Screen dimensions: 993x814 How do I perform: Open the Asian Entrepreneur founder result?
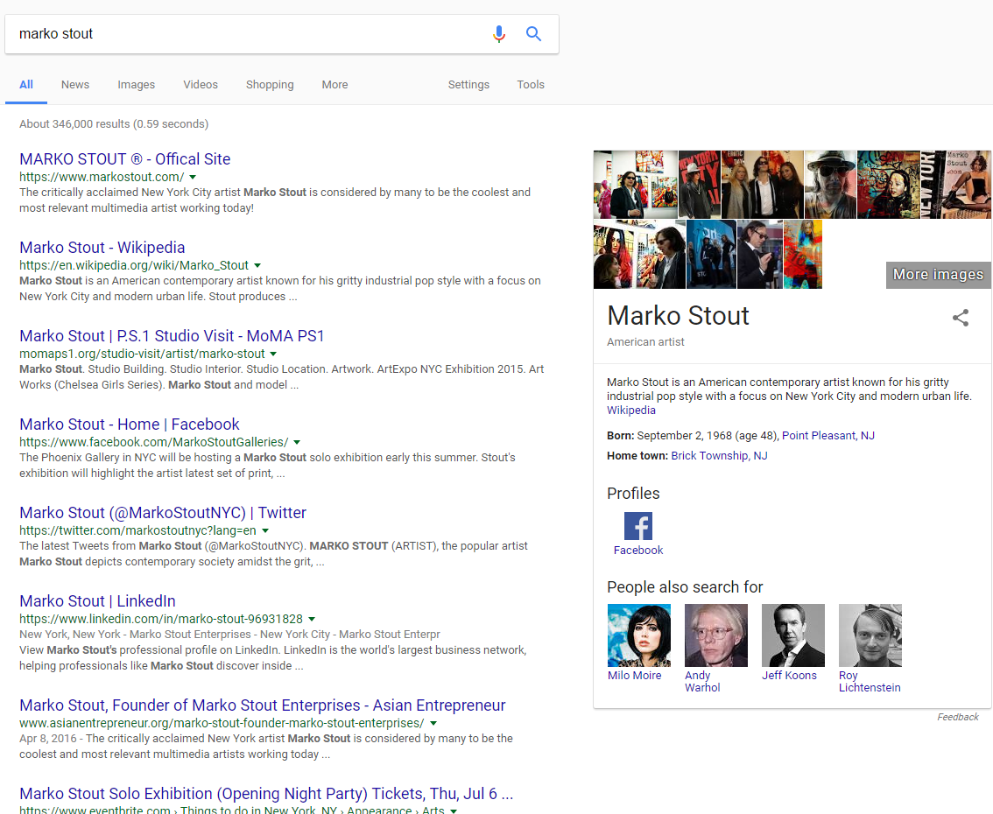(262, 705)
